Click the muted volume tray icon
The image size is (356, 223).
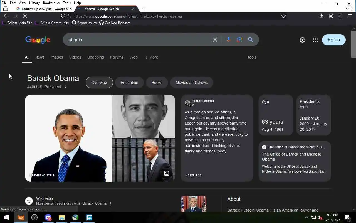320,217
